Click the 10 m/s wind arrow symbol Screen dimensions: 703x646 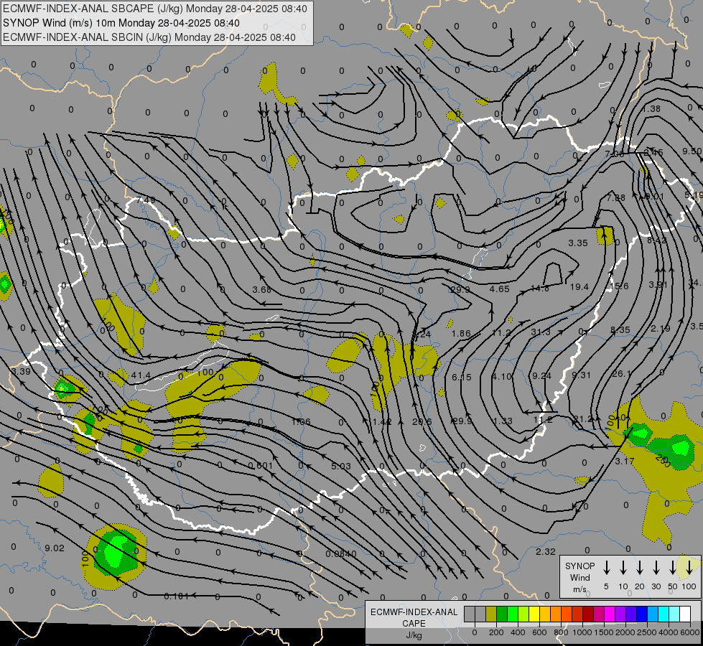623,567
